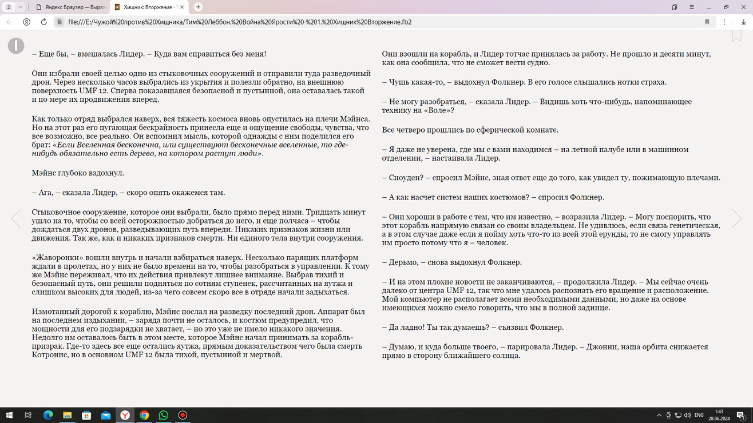This screenshot has height=423, width=753.
Task: Click the line '– Дерьмо, – снова выдохнул Фолкнер.'
Action: [x=452, y=262]
